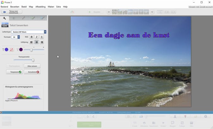Click the no-fill red slash icon

[x=12, y=50]
